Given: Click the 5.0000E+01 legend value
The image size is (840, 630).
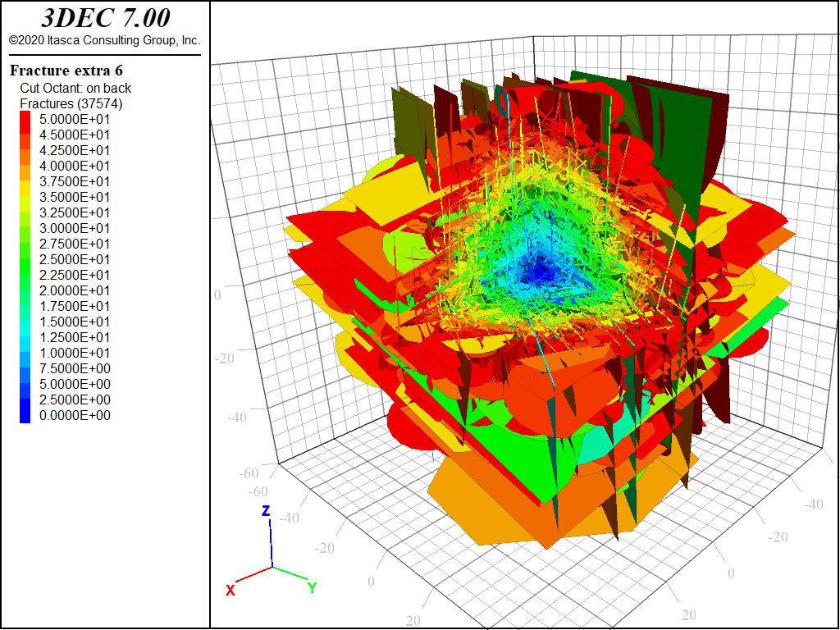Looking at the screenshot, I should pyautogui.click(x=75, y=119).
